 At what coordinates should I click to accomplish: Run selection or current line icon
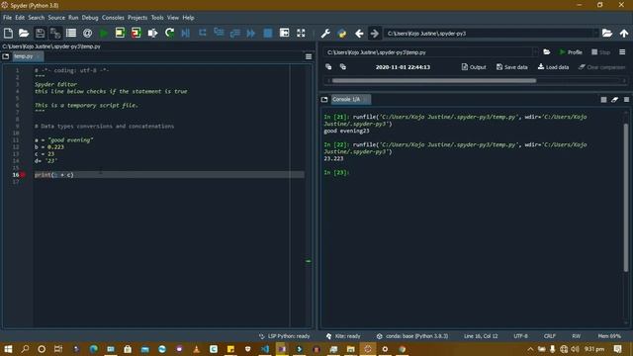tap(152, 33)
